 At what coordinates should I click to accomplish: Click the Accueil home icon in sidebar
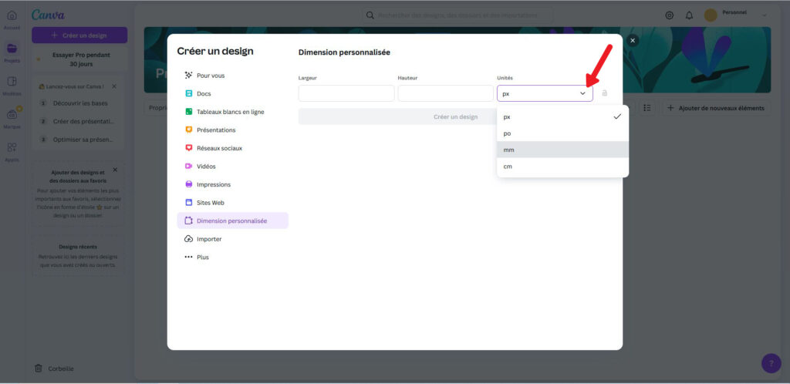pyautogui.click(x=12, y=19)
